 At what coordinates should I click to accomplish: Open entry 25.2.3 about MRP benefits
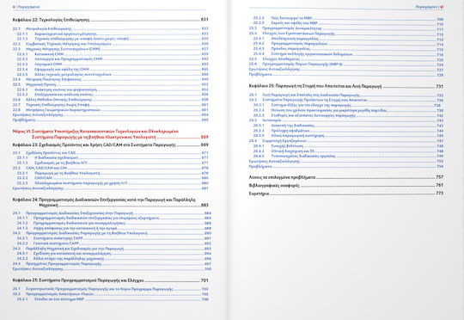pyautogui.click(x=348, y=23)
